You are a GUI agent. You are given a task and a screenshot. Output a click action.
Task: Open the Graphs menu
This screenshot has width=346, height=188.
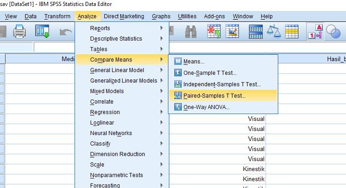click(161, 16)
